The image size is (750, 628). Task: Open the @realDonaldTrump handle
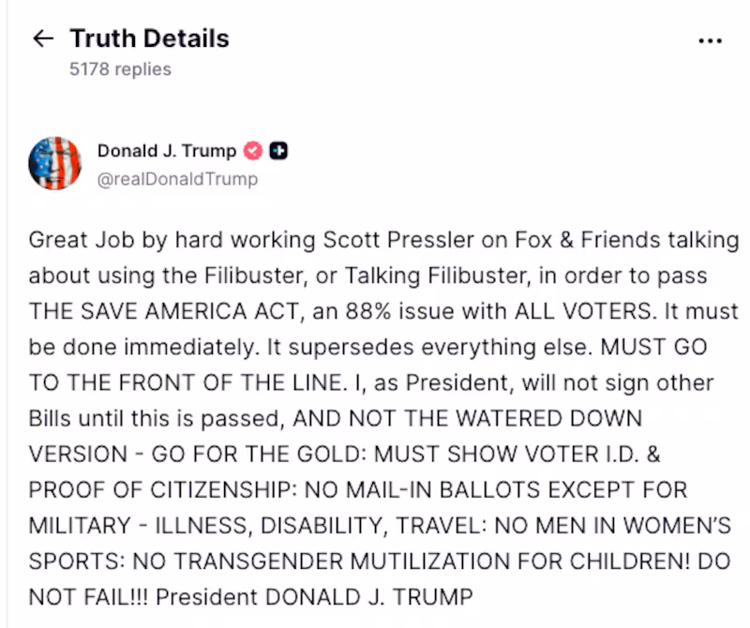click(178, 179)
